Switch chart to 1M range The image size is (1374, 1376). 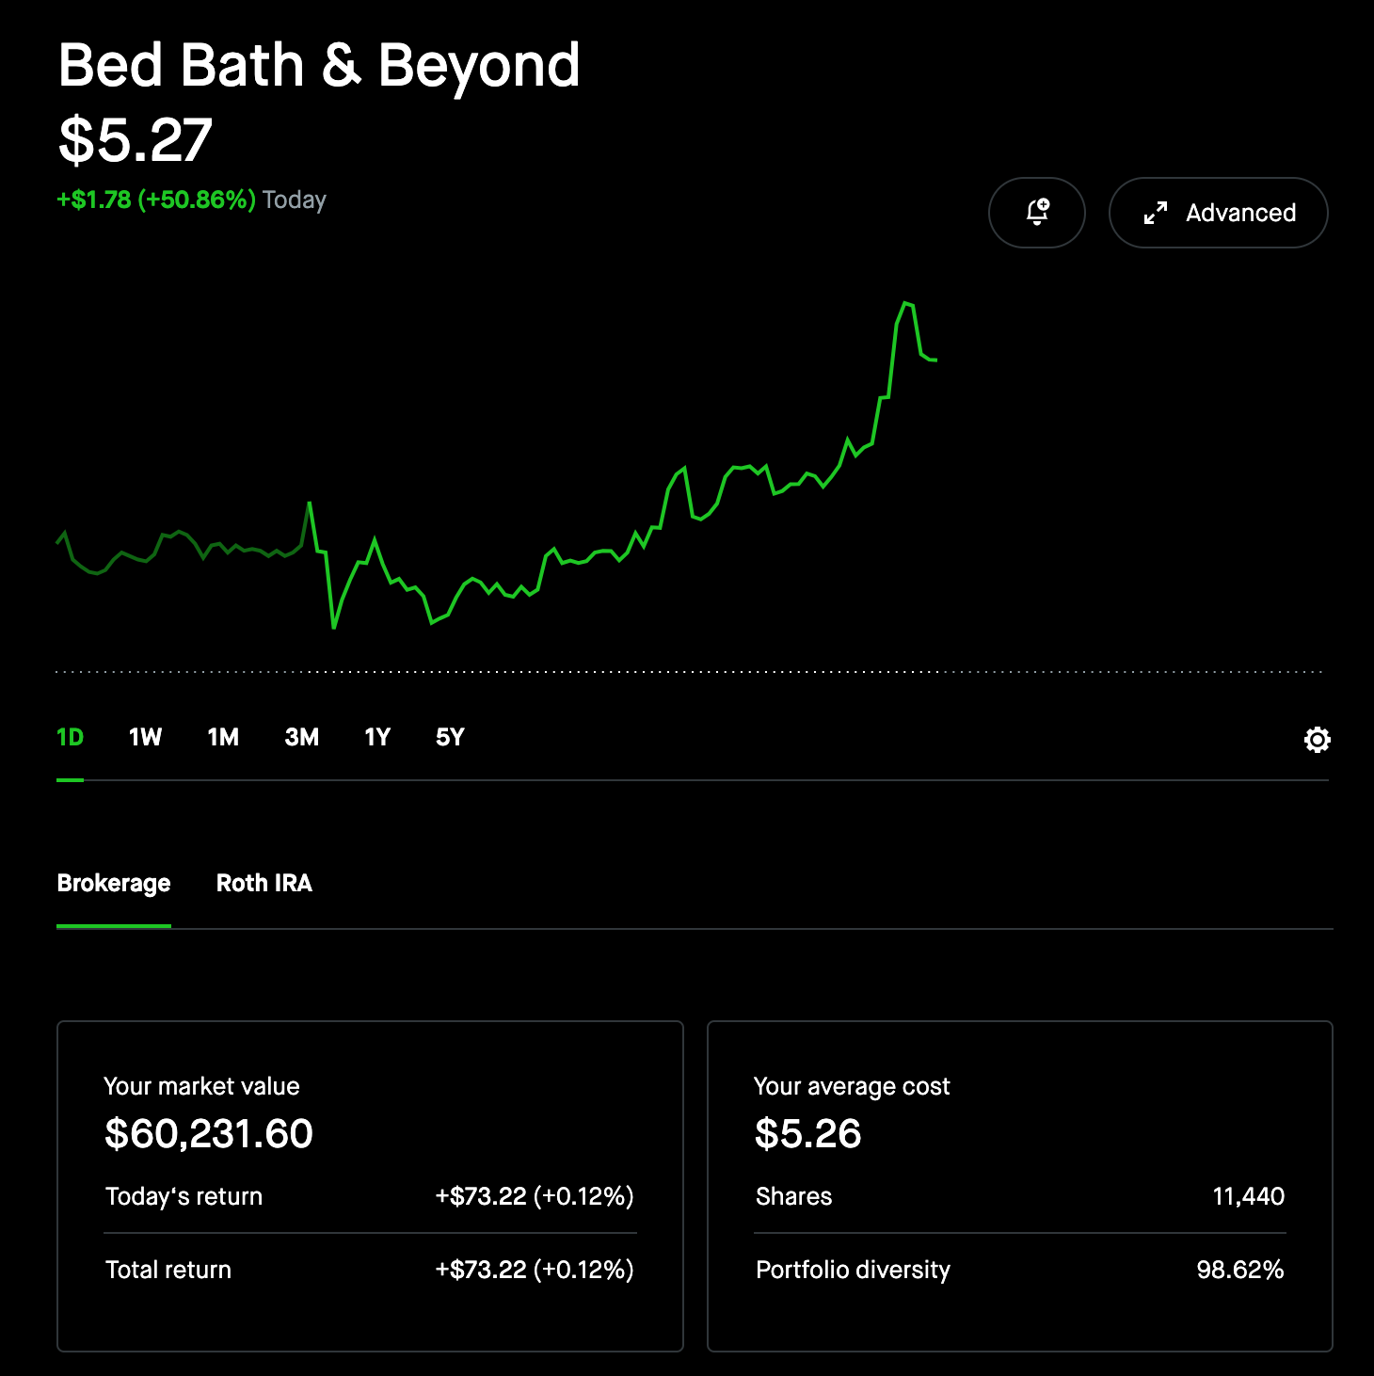point(223,737)
